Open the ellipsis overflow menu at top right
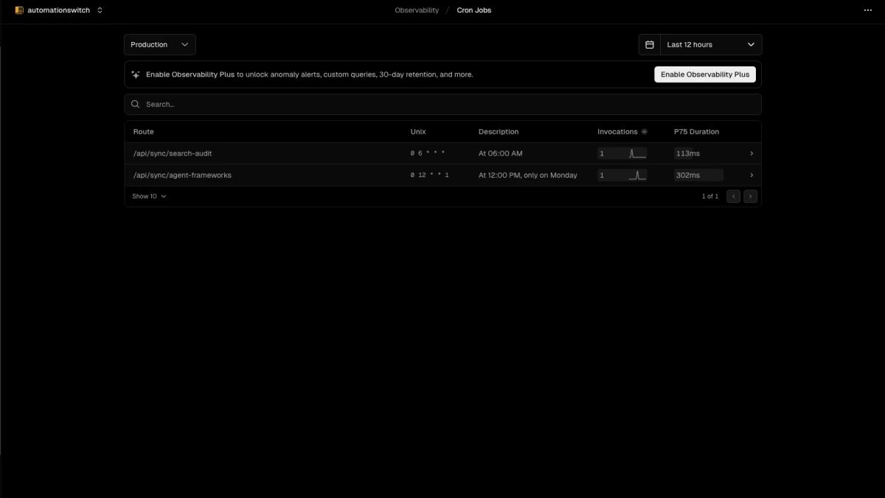The image size is (885, 498). tap(867, 10)
